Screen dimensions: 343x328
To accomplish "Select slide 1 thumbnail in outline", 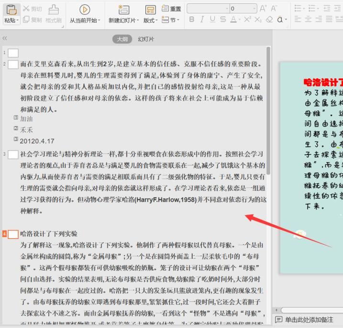I will click(x=13, y=53).
